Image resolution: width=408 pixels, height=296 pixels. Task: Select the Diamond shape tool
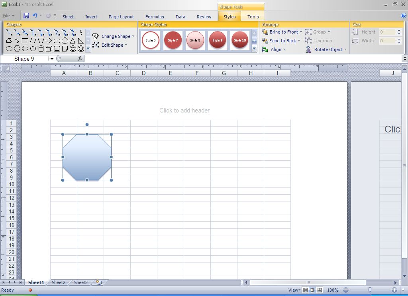(x=49, y=40)
